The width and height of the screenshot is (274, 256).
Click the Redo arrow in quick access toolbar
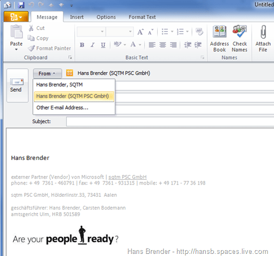41,5
